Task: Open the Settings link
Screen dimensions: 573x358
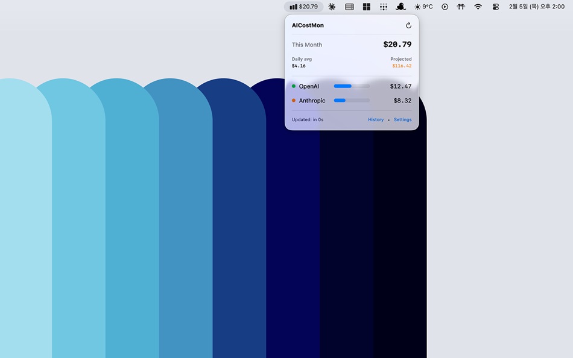Action: tap(402, 119)
